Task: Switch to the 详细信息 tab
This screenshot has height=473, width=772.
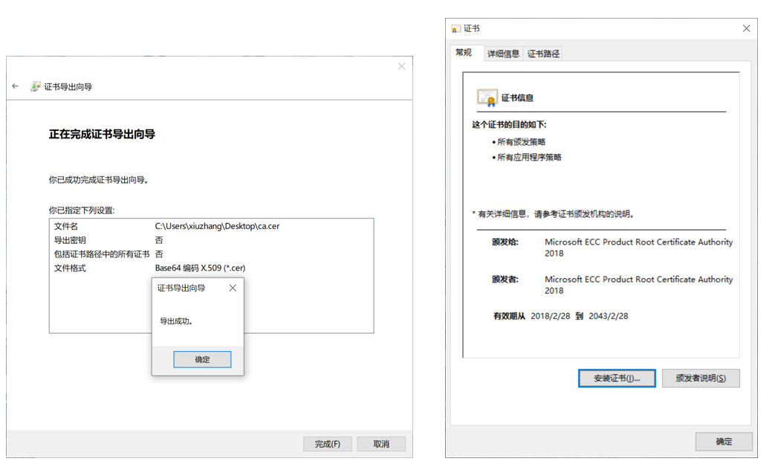Action: (503, 54)
